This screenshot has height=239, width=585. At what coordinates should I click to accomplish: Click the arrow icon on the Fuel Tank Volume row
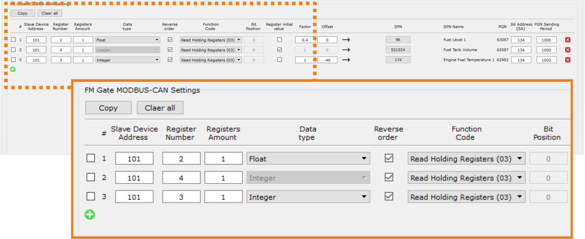346,50
